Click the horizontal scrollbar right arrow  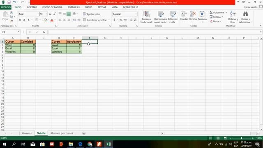[258, 133]
